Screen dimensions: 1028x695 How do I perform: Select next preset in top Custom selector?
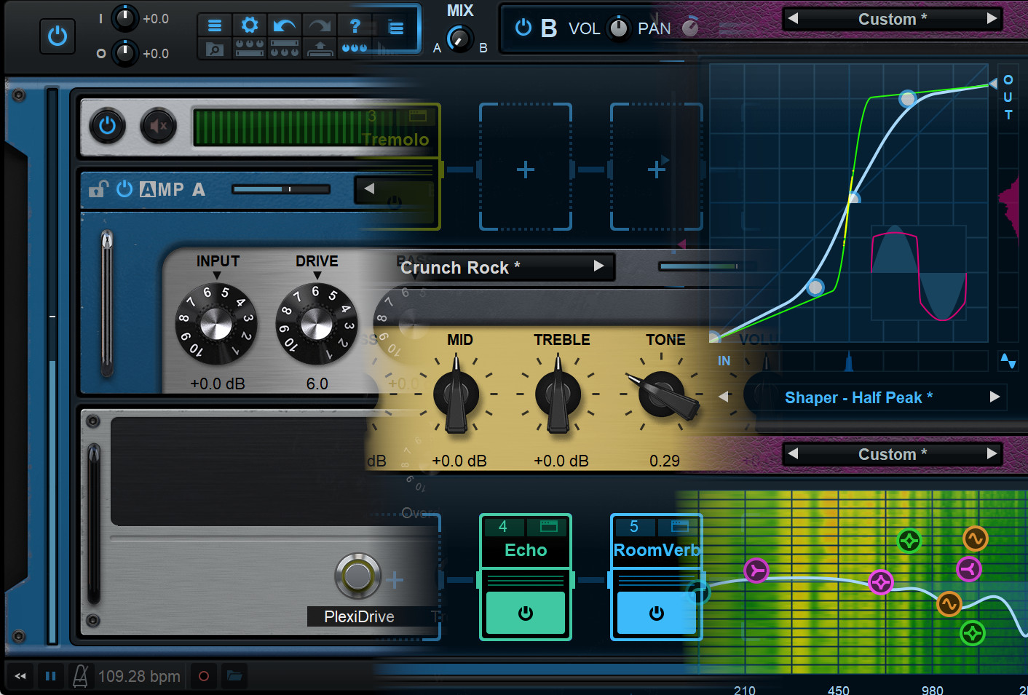[x=992, y=19]
